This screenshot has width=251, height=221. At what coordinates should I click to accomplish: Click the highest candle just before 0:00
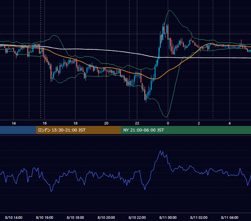164,28
